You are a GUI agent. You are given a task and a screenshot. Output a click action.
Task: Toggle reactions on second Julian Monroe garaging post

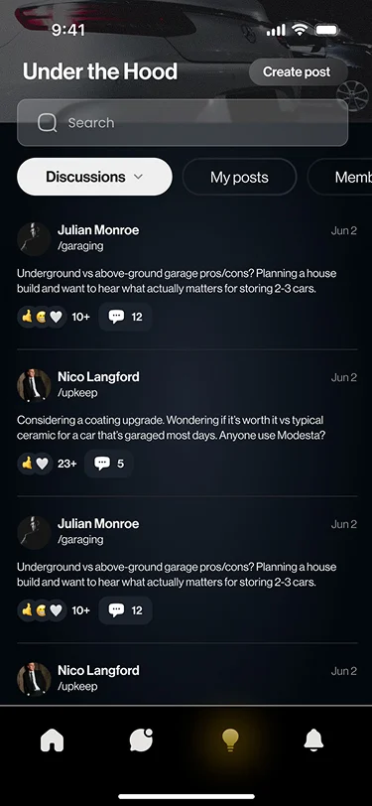42,610
